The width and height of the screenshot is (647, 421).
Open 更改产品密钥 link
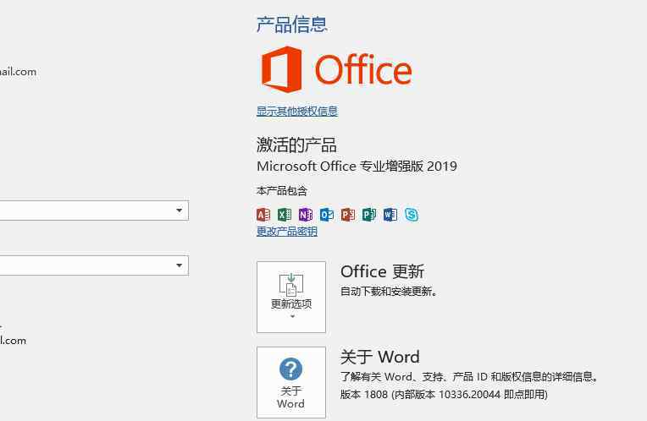coord(287,231)
